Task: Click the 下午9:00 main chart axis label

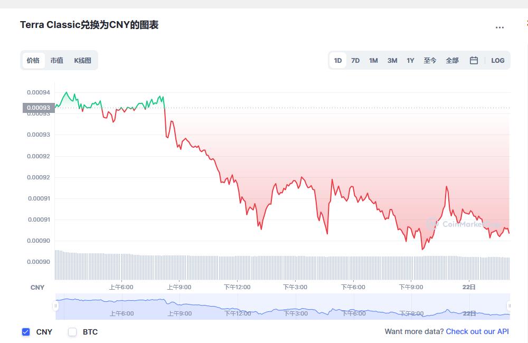Action: click(x=411, y=287)
